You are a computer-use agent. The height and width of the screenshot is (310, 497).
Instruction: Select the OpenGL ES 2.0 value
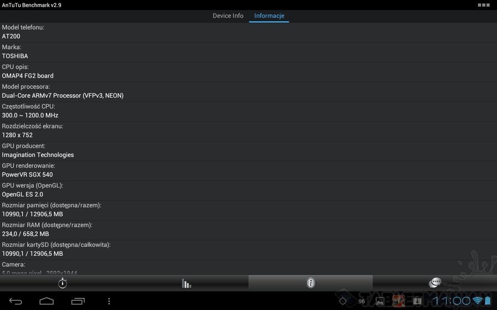[x=23, y=194]
